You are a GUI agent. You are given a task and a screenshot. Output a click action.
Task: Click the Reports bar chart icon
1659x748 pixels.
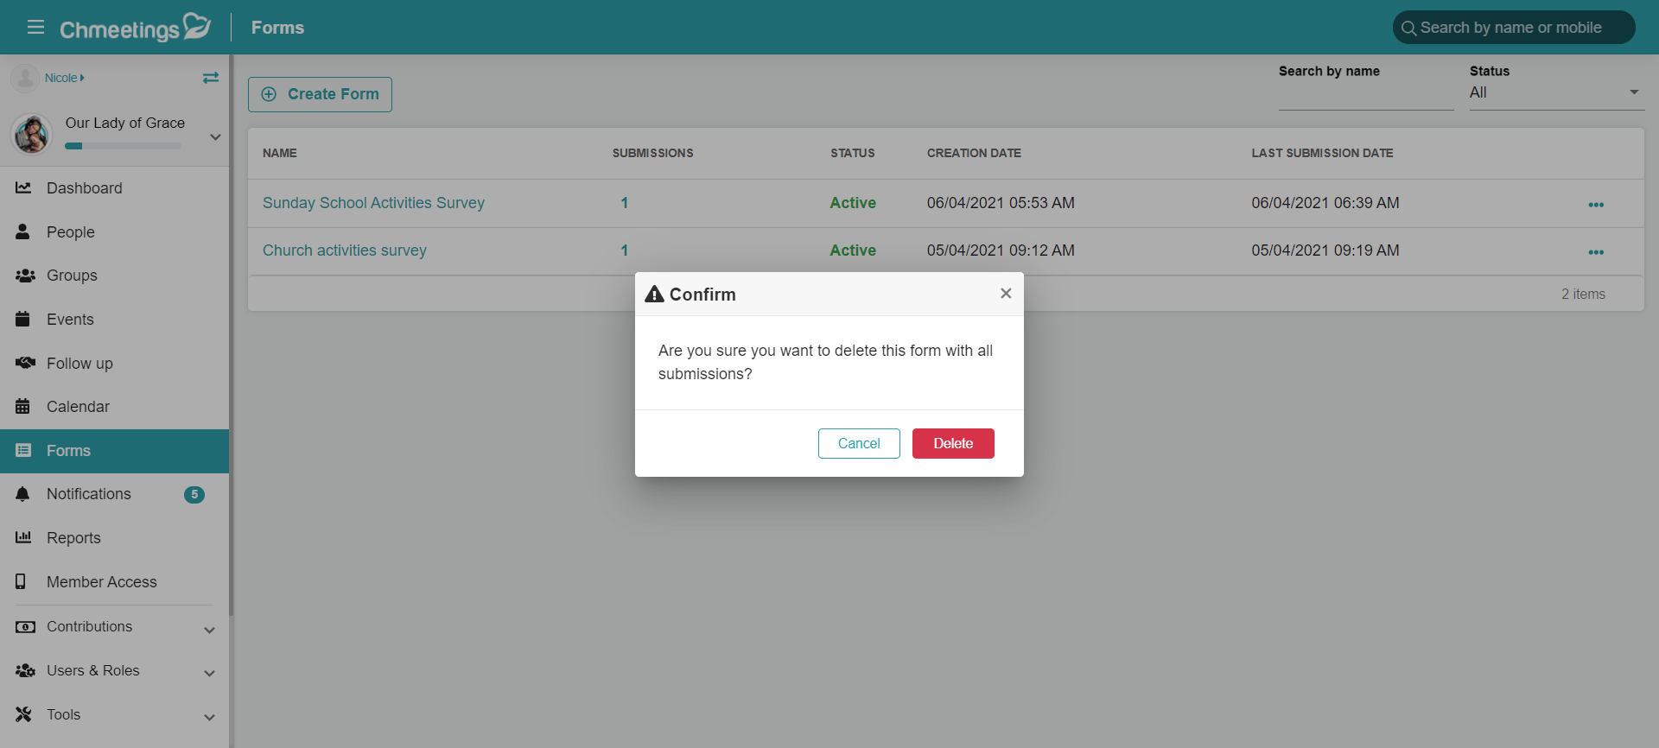[23, 537]
